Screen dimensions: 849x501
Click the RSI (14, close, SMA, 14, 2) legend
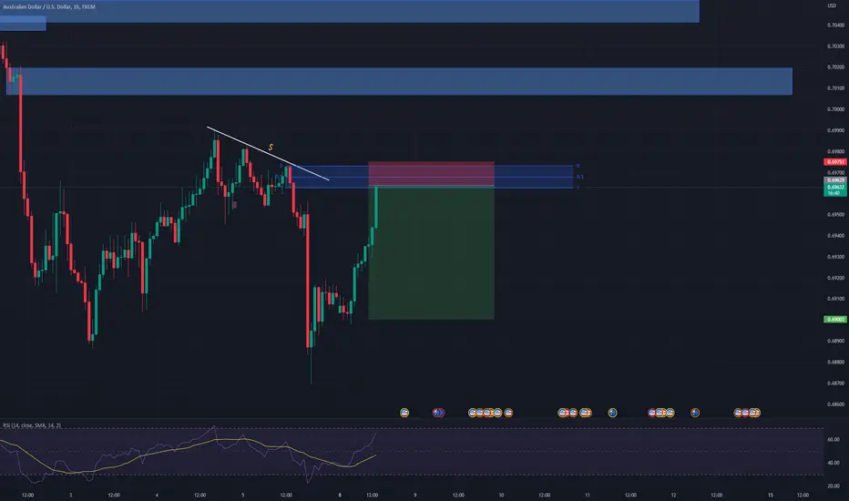click(32, 425)
